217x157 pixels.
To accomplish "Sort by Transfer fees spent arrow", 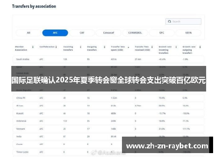I will click(128, 47).
